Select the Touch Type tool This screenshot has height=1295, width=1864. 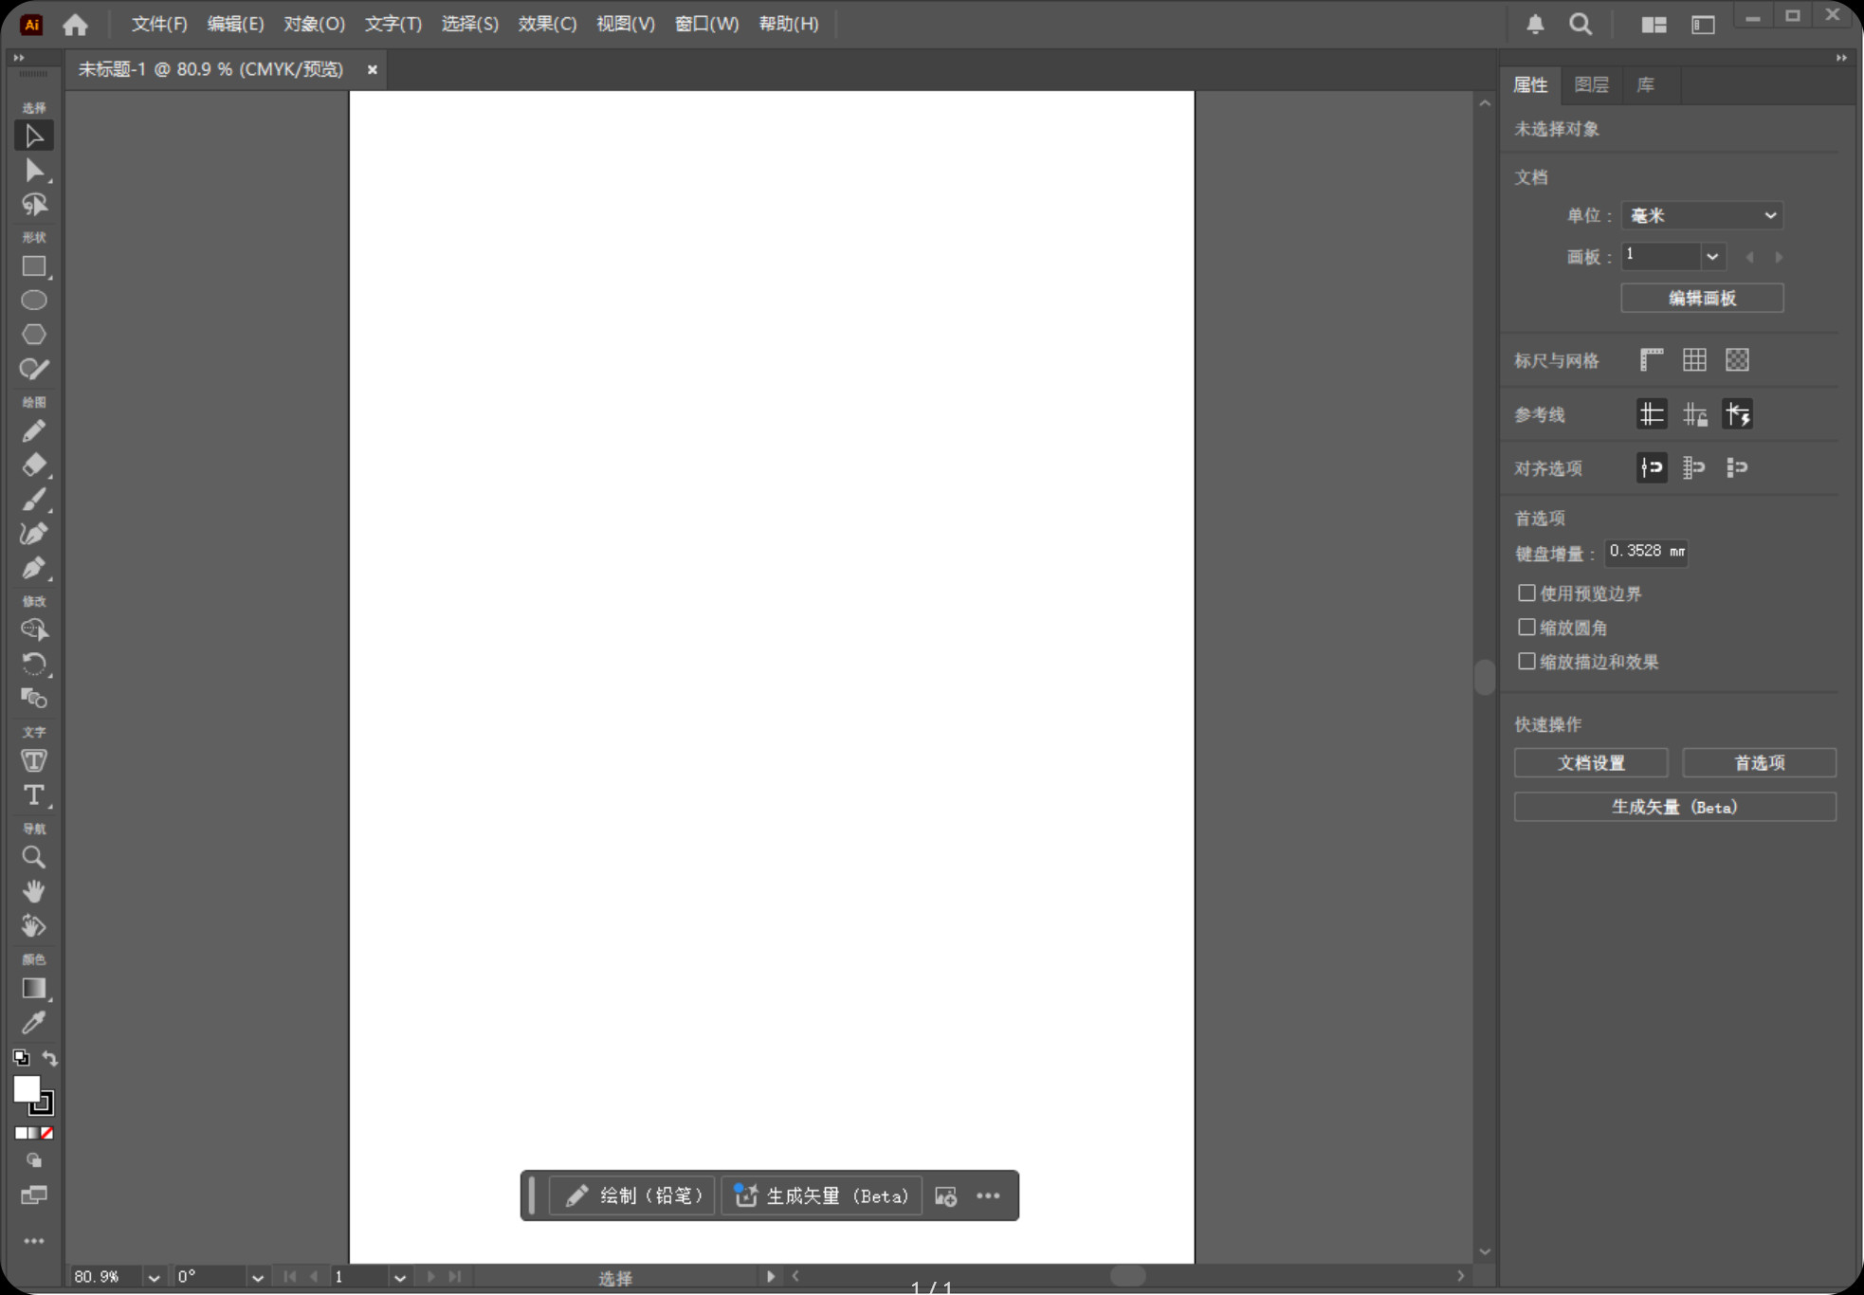(x=34, y=761)
